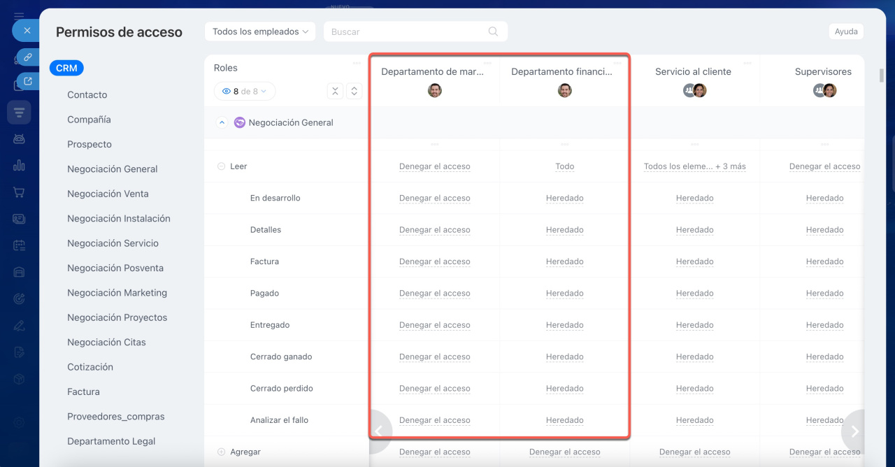This screenshot has height=467, width=895.
Task: Select the CRM tab
Action: pyautogui.click(x=66, y=68)
